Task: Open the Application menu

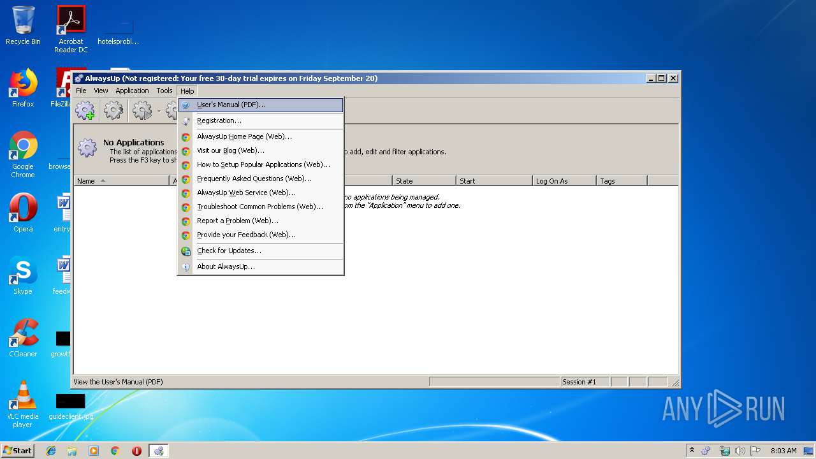Action: pyautogui.click(x=132, y=91)
